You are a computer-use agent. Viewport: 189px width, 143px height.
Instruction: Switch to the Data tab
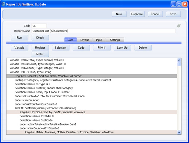point(71,40)
